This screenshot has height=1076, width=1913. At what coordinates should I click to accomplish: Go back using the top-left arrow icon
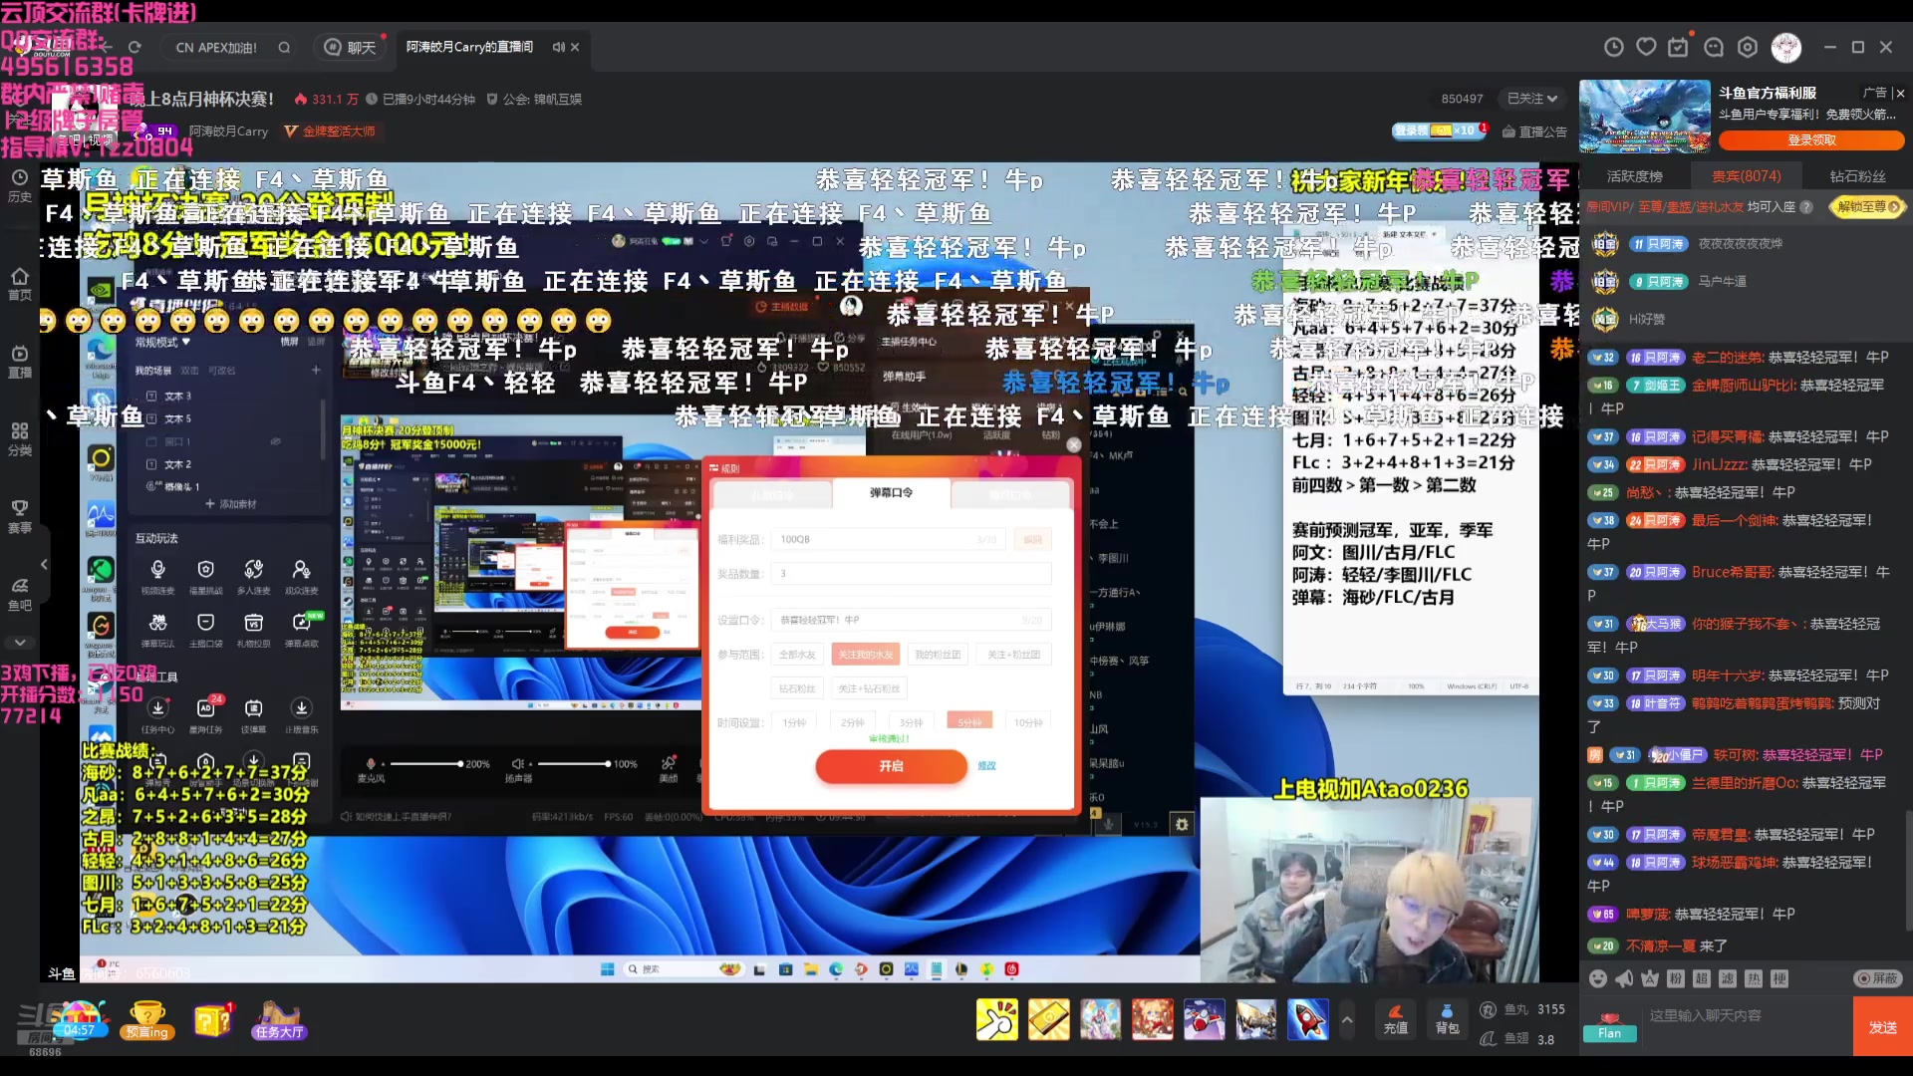pos(106,47)
